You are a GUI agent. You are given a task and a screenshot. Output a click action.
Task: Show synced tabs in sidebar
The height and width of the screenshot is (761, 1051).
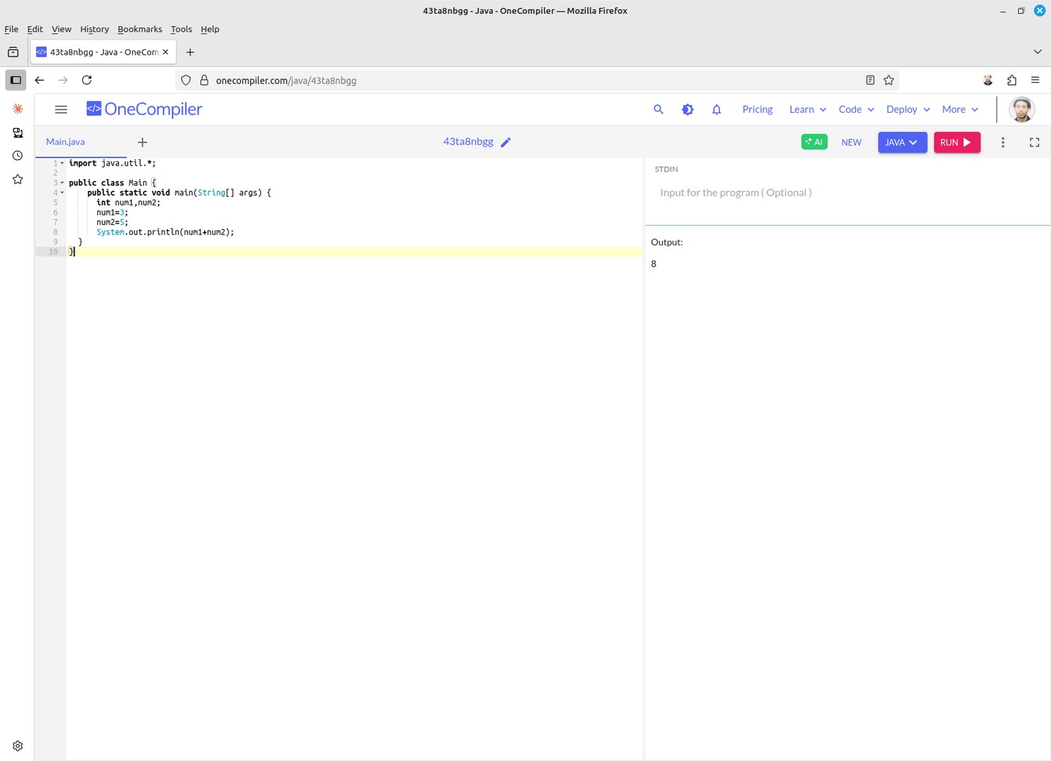18,133
